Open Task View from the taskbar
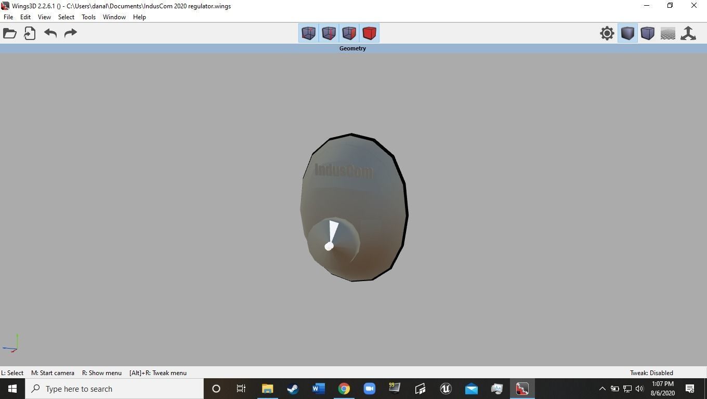The height and width of the screenshot is (399, 707). pyautogui.click(x=241, y=389)
